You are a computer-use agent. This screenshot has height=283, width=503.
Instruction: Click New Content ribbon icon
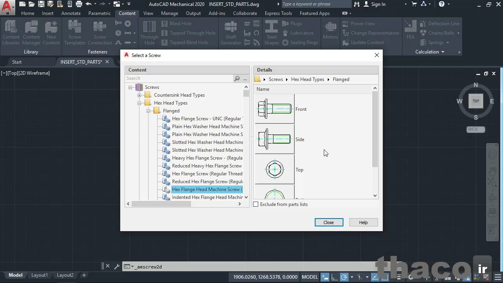(51, 32)
